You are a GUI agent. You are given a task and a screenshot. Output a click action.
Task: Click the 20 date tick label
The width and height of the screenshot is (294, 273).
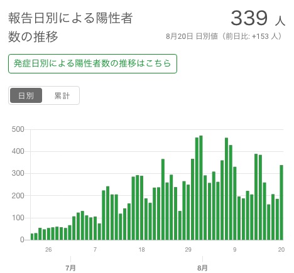[x=281, y=250]
